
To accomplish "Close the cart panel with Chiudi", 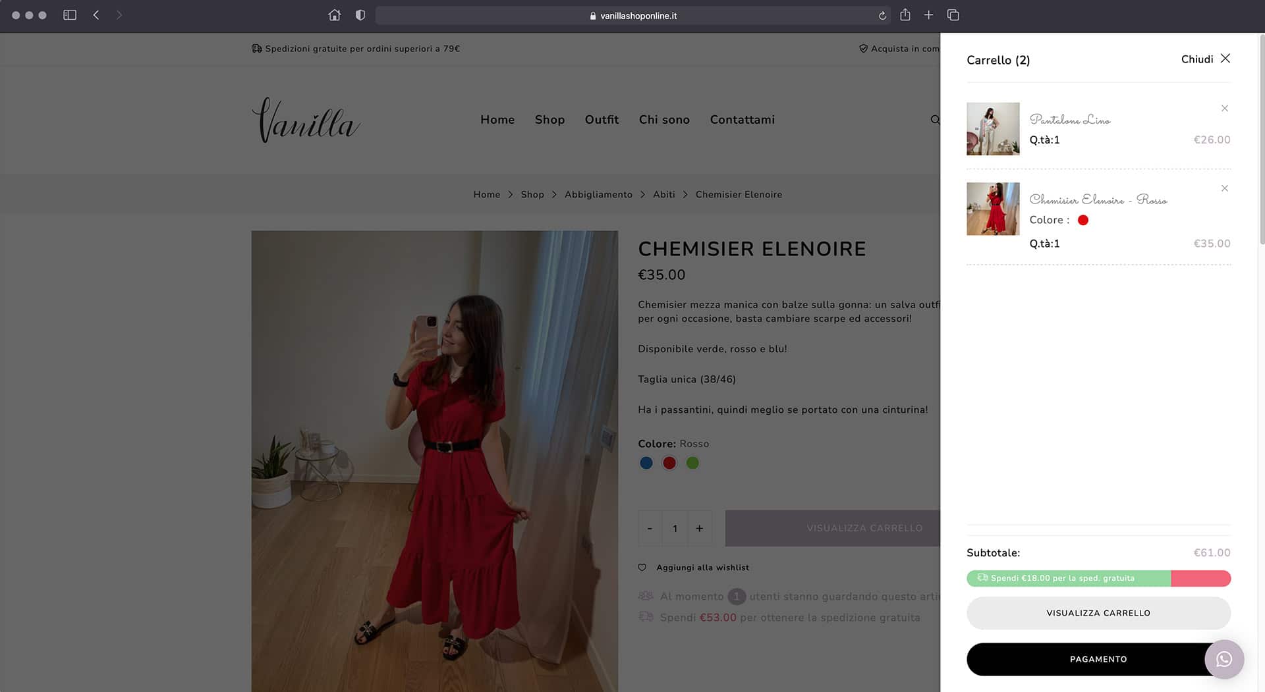I will pos(1206,59).
